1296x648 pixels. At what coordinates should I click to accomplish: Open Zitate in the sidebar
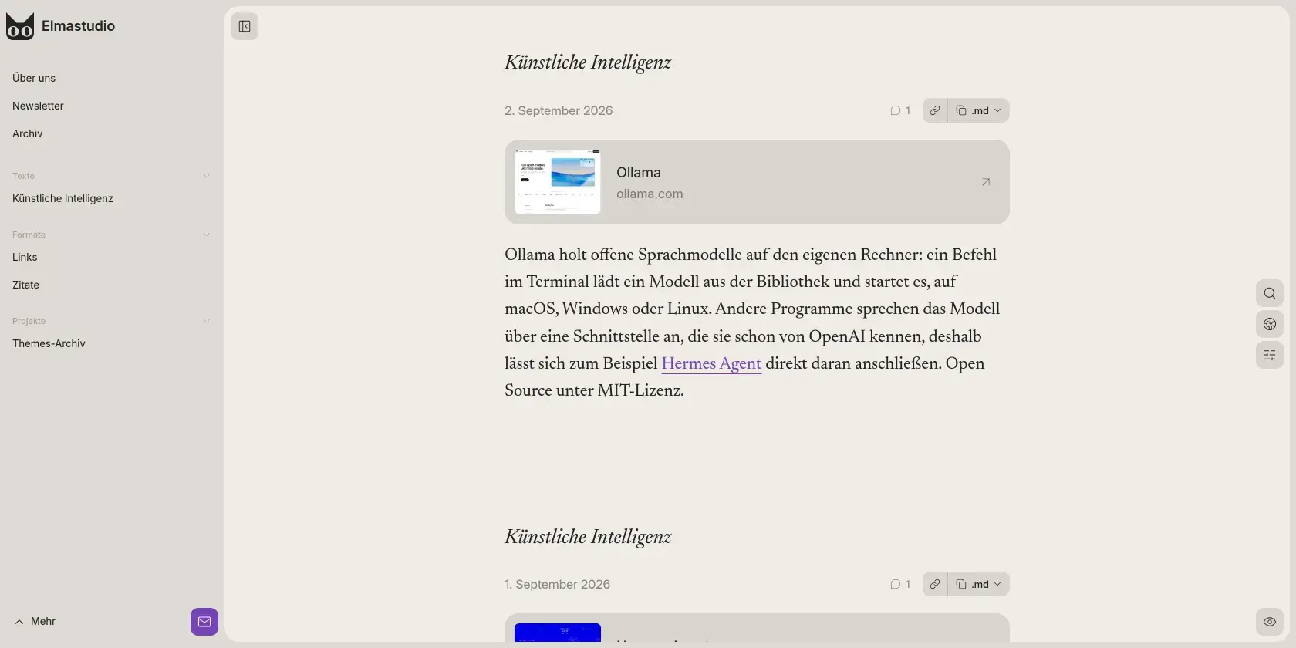25,285
